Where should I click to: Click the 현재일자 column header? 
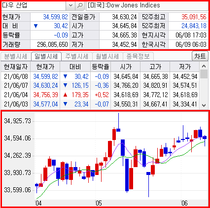click(16, 67)
